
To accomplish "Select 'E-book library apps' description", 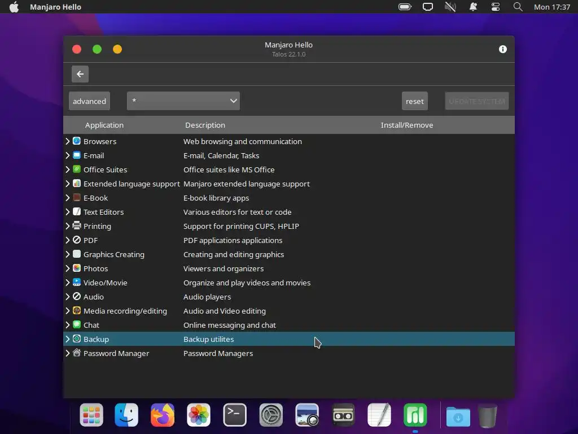I will [216, 198].
